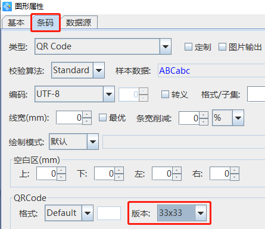
Task: Decrease the 条宽削减 value with down arrow
Action: (x=204, y=121)
